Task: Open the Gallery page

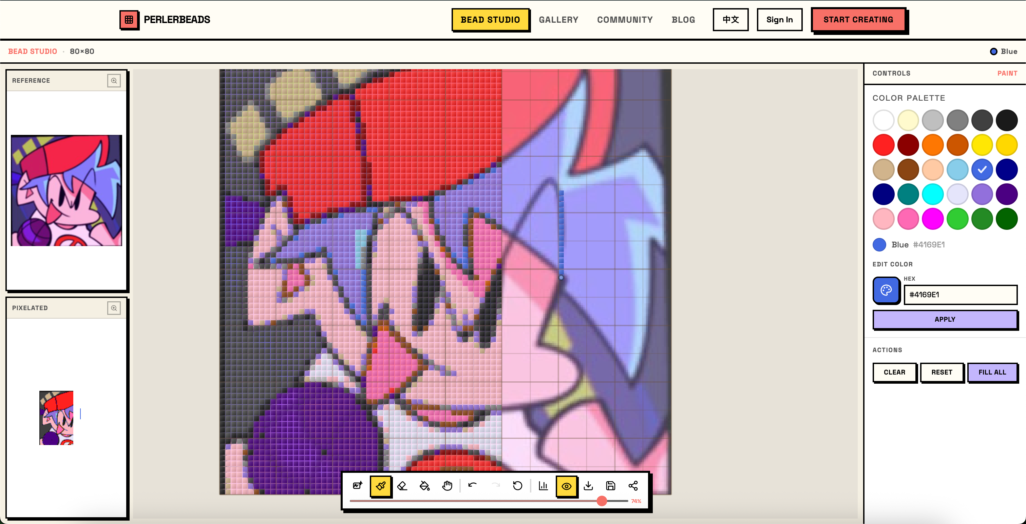Action: pos(558,20)
